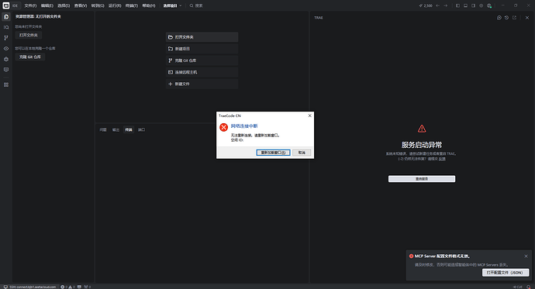
Task: Go back with the left arrow
Action: 438,5
